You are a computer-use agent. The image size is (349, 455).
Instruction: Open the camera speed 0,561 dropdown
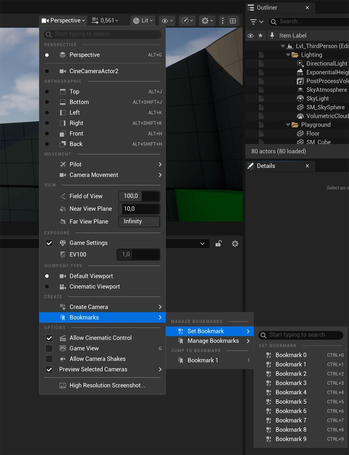click(x=105, y=20)
